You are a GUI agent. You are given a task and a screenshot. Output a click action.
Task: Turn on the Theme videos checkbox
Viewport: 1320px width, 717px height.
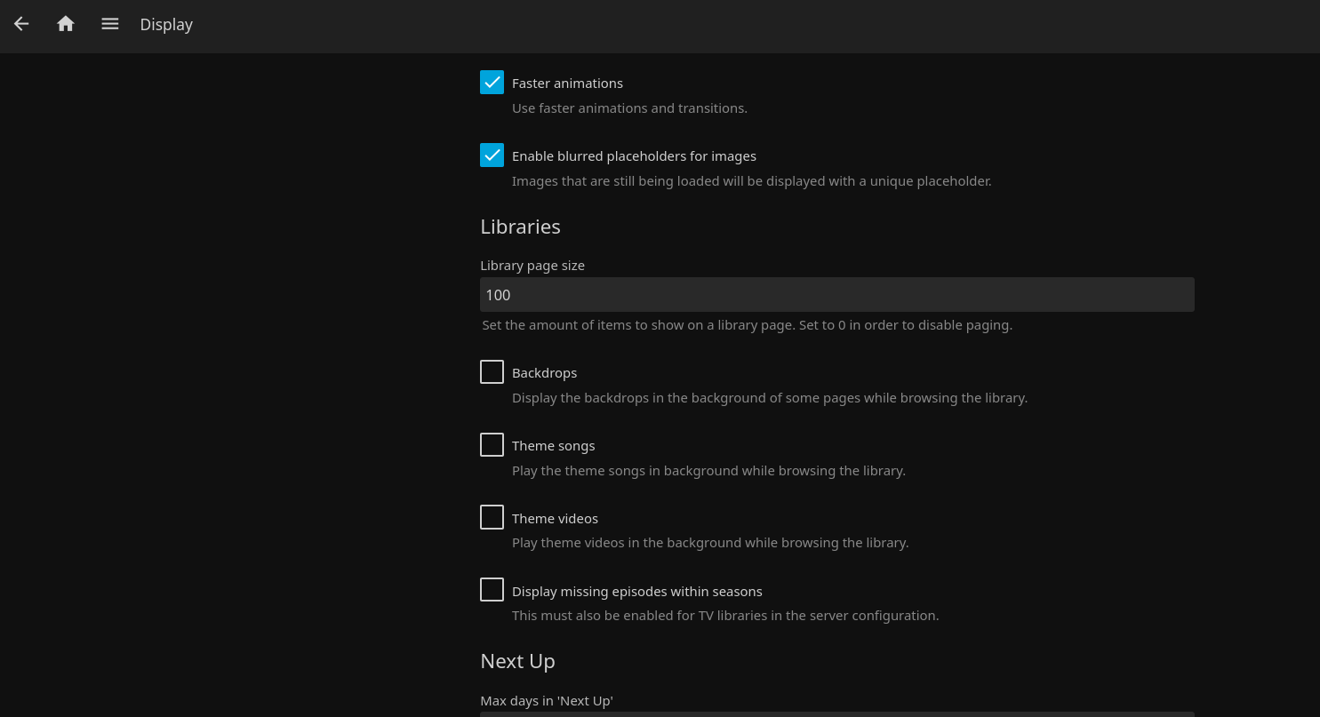(x=492, y=518)
